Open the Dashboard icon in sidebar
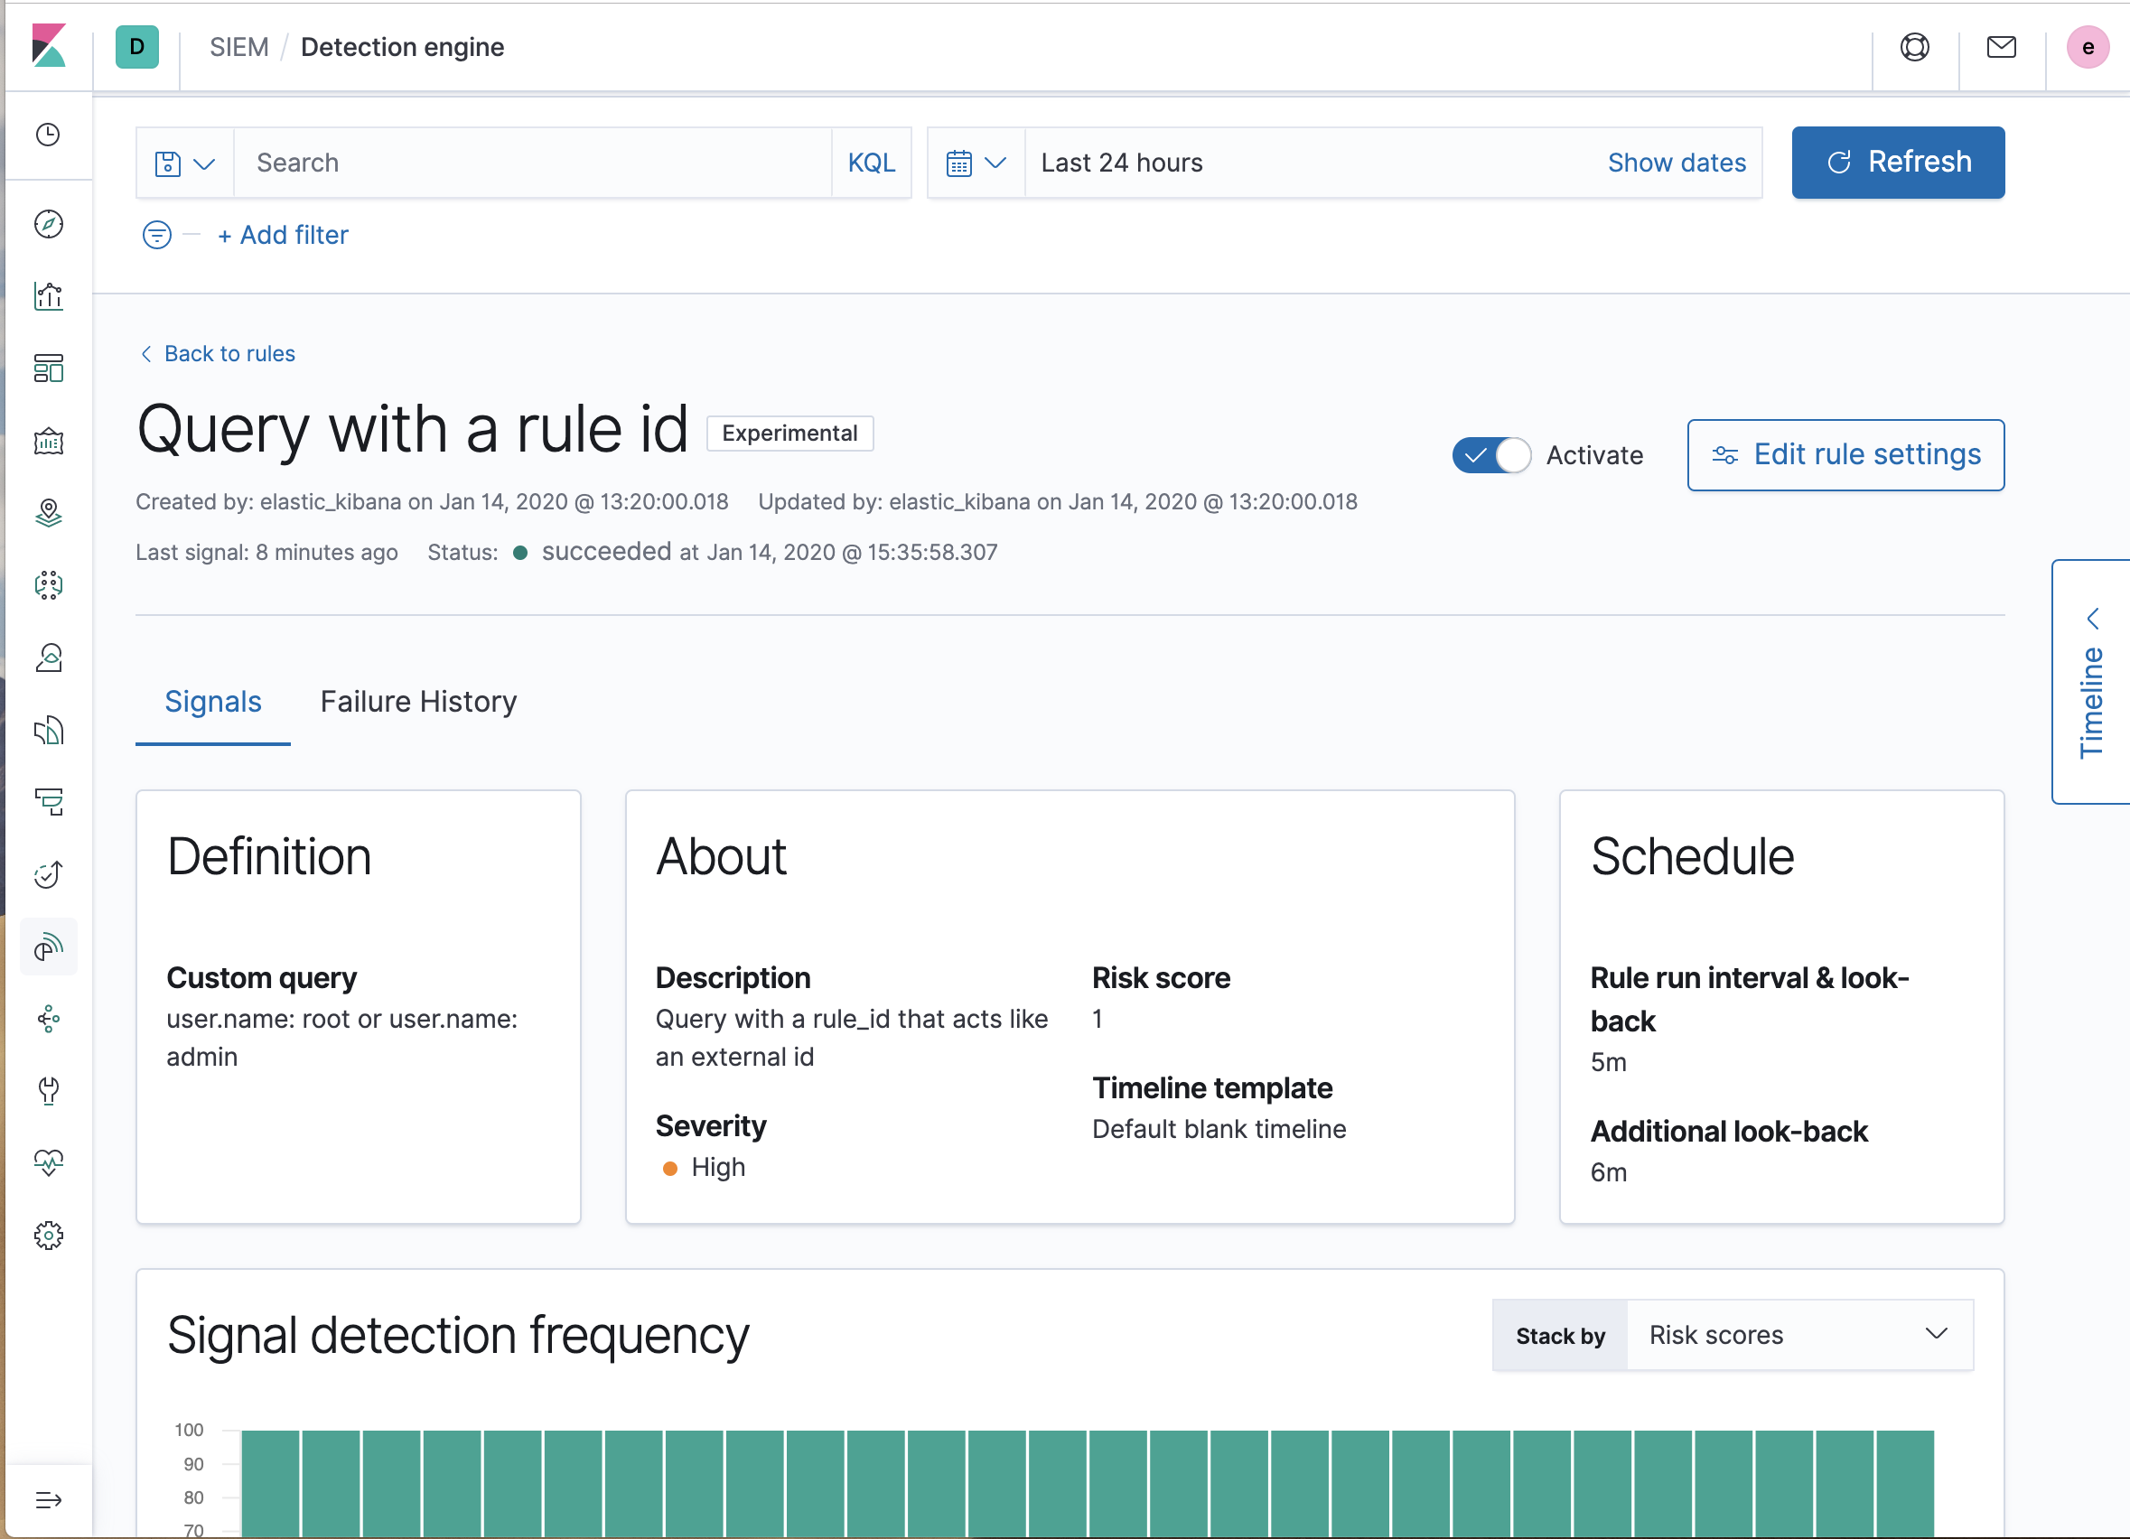The width and height of the screenshot is (2130, 1539). coord(48,368)
